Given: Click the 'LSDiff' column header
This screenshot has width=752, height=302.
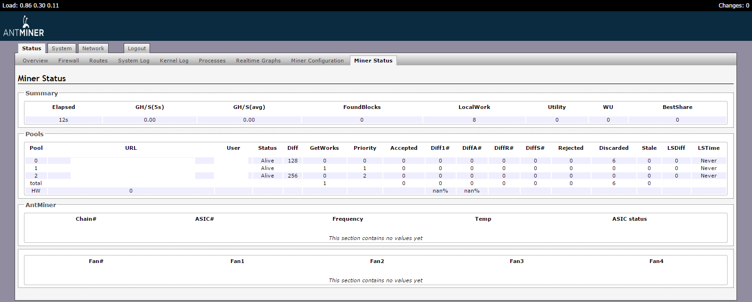Looking at the screenshot, I should [x=676, y=148].
